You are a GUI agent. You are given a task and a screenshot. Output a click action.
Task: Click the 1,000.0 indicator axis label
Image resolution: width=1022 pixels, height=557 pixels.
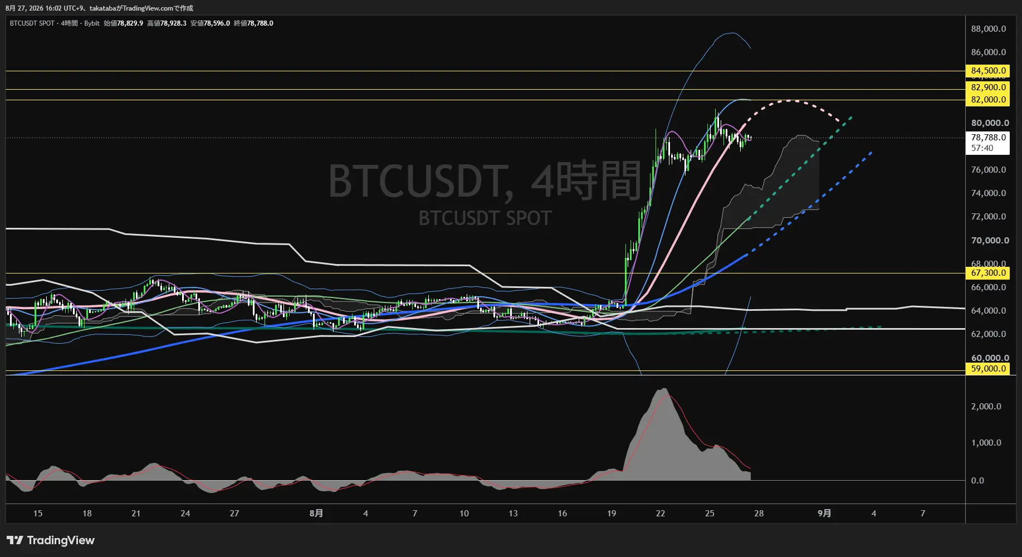pos(986,443)
